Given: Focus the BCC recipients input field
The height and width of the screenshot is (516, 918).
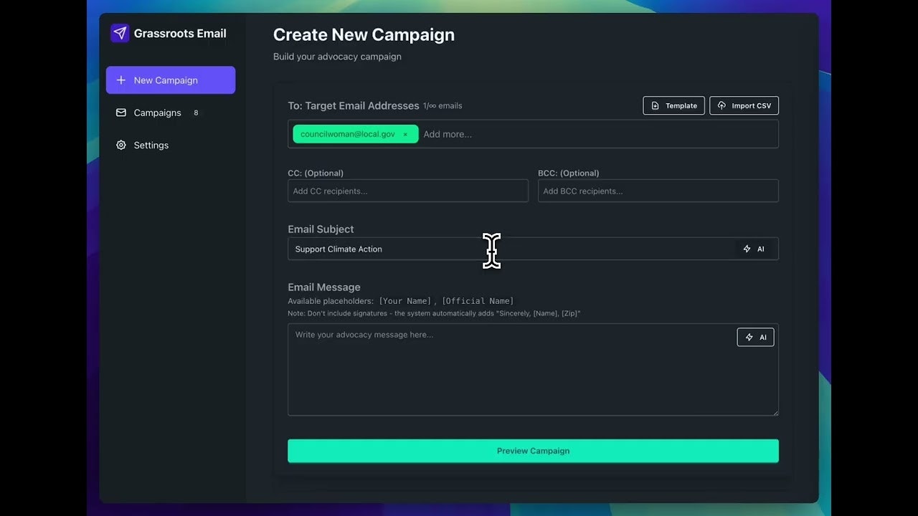Looking at the screenshot, I should point(658,191).
